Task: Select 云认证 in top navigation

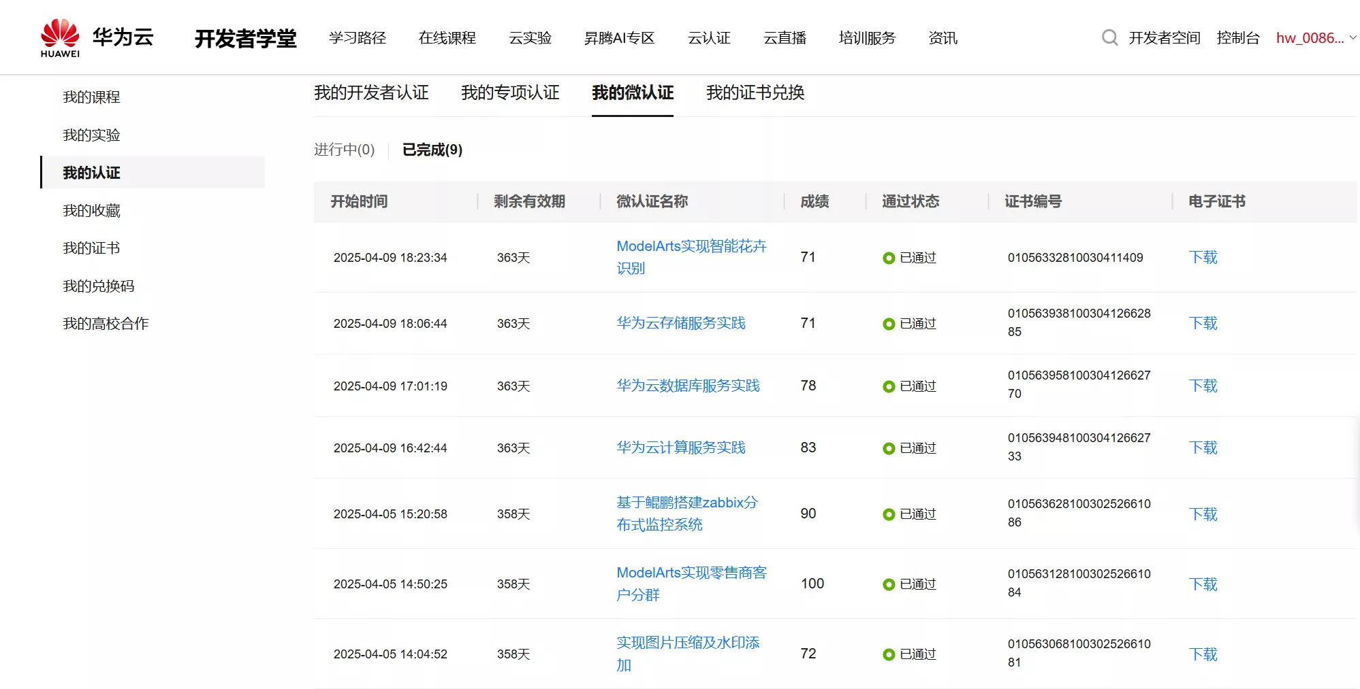Action: pos(709,37)
